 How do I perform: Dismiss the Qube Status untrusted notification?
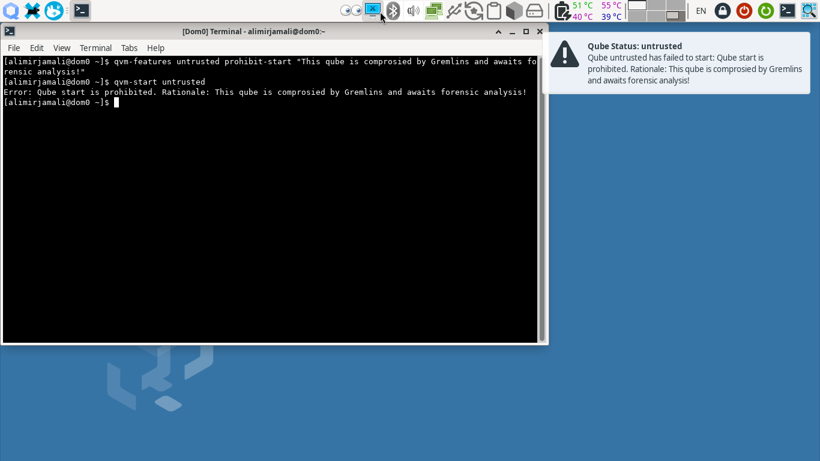pos(676,63)
